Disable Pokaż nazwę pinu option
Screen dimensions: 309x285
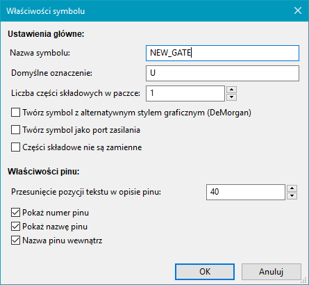[x=15, y=227]
